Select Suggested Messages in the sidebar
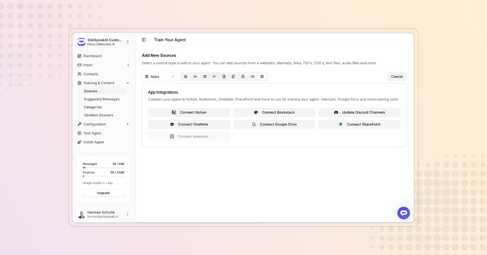 (102, 99)
